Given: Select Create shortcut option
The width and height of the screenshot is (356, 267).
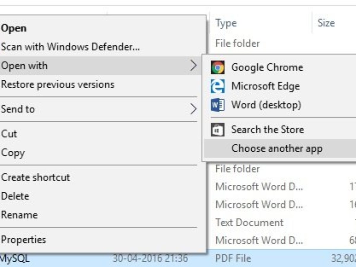Looking at the screenshot, I should click(x=36, y=177).
